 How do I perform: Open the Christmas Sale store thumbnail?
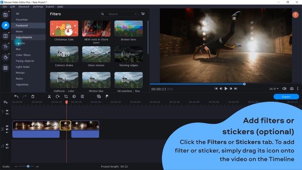pos(64,28)
